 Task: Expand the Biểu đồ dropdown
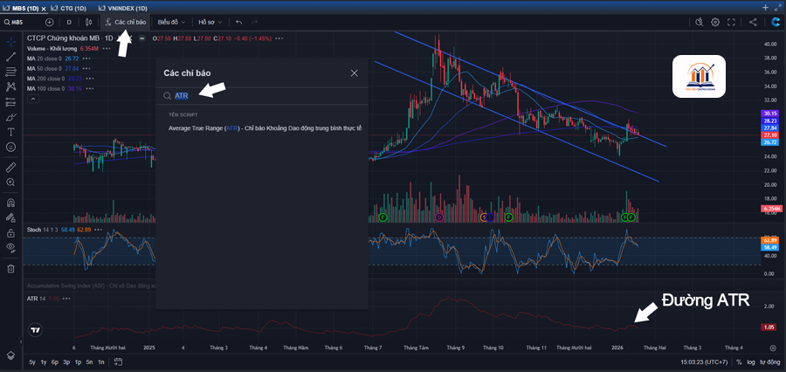point(171,22)
